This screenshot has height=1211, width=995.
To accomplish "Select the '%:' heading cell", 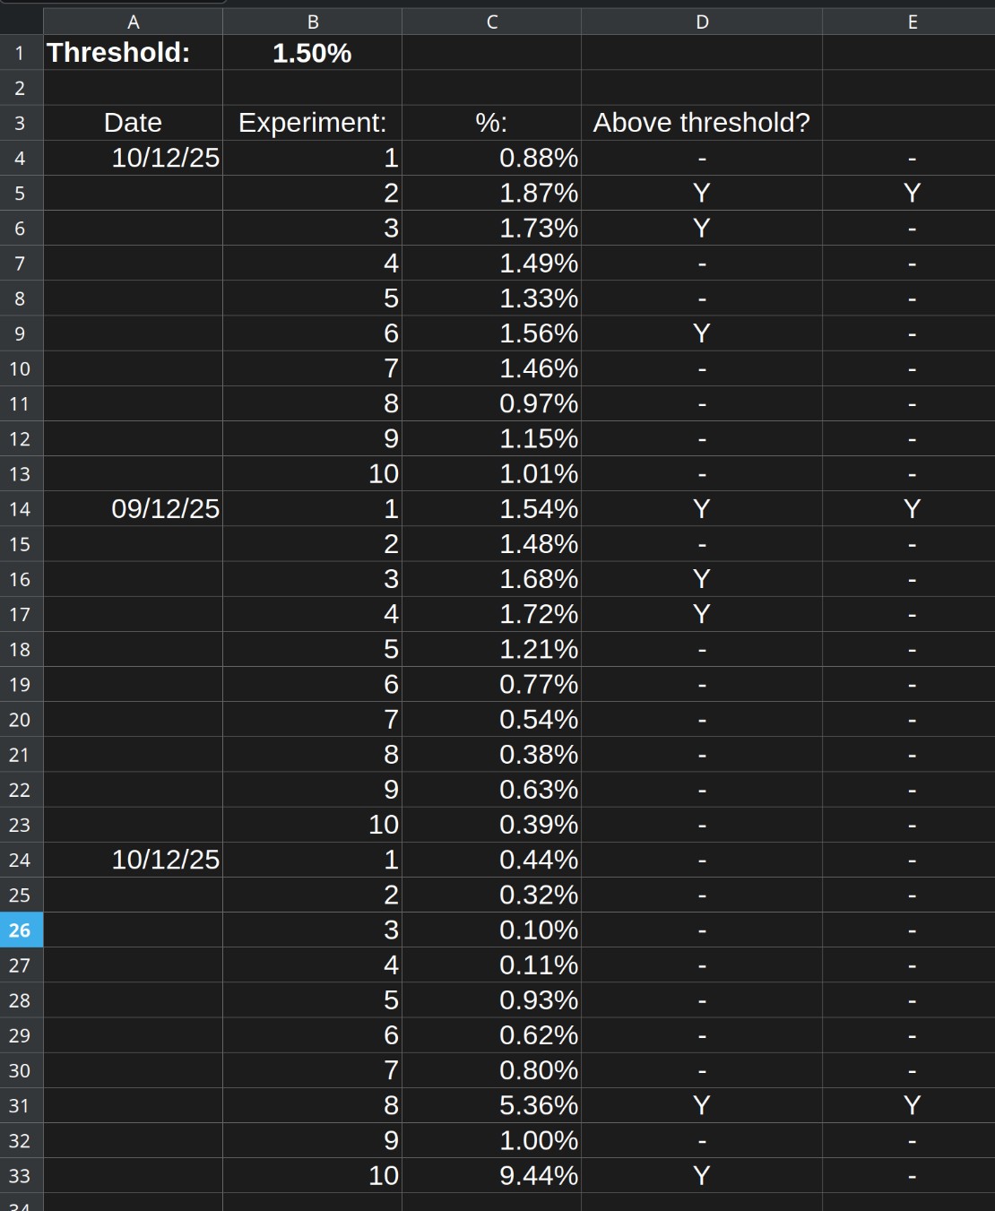I will pos(491,123).
